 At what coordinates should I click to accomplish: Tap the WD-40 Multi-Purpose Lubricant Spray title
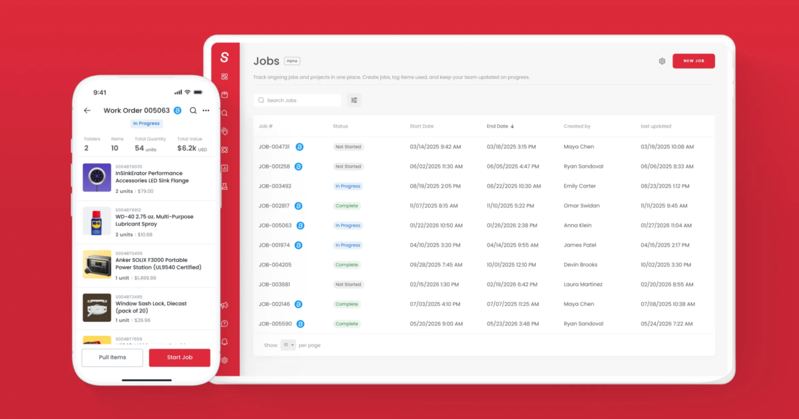[x=154, y=220]
